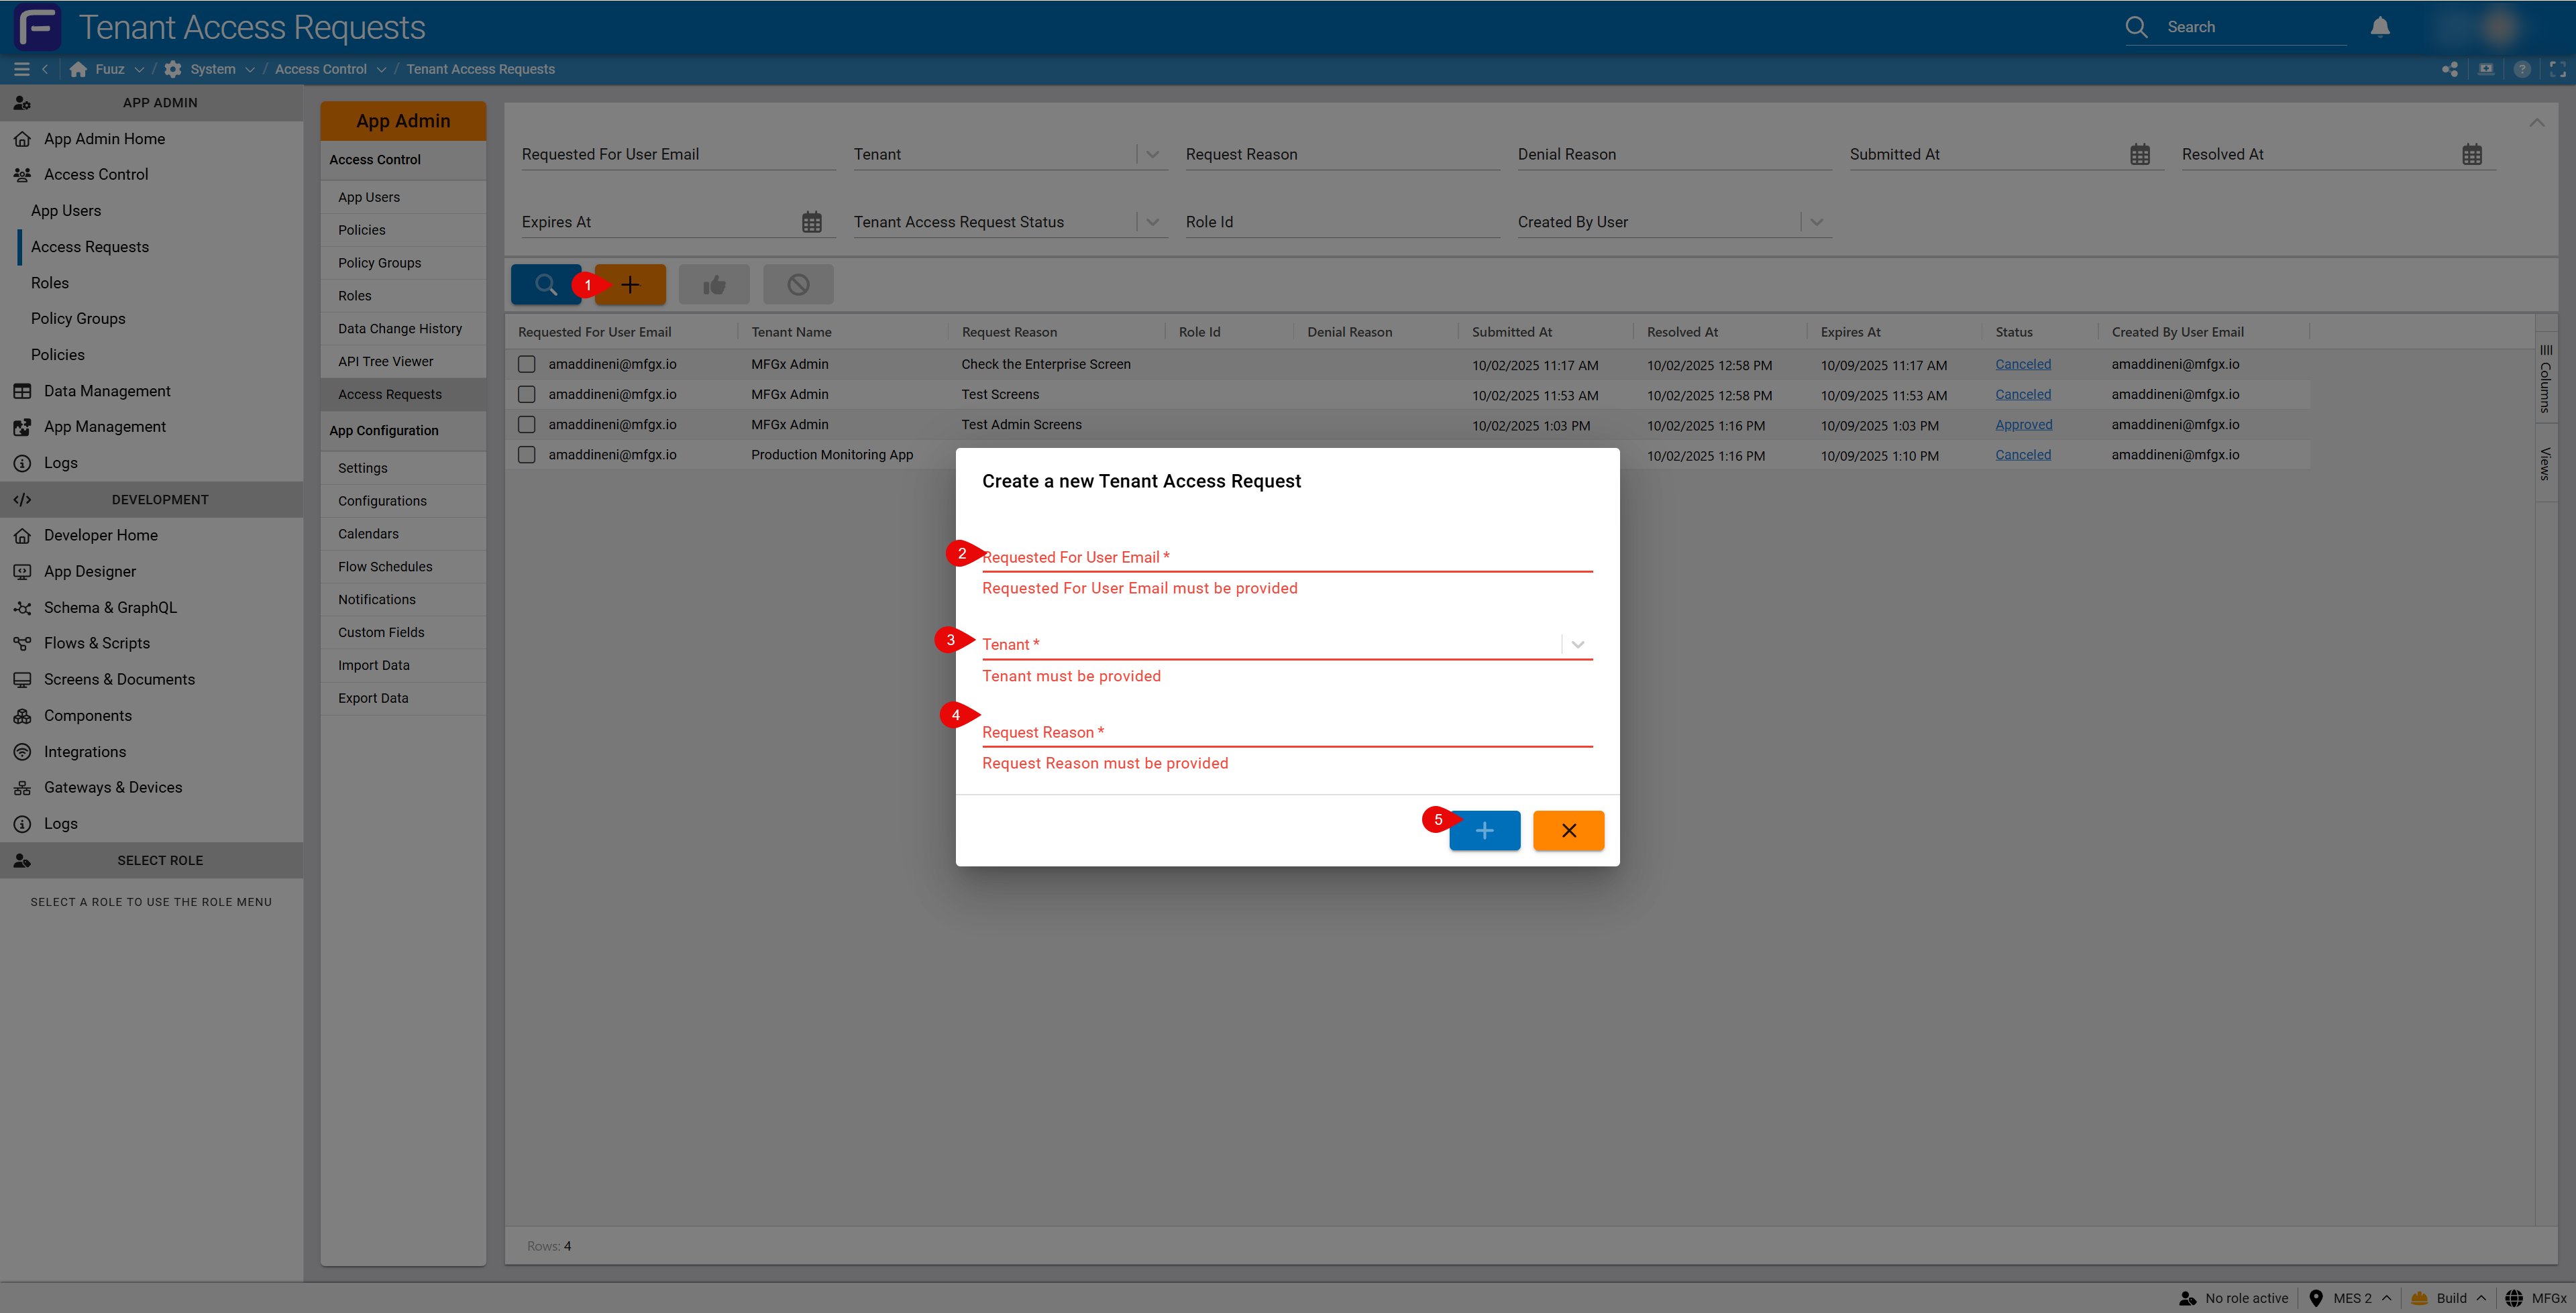This screenshot has width=2576, height=1313.
Task: Open Tenant Access Request Status dropdown
Action: [1152, 222]
